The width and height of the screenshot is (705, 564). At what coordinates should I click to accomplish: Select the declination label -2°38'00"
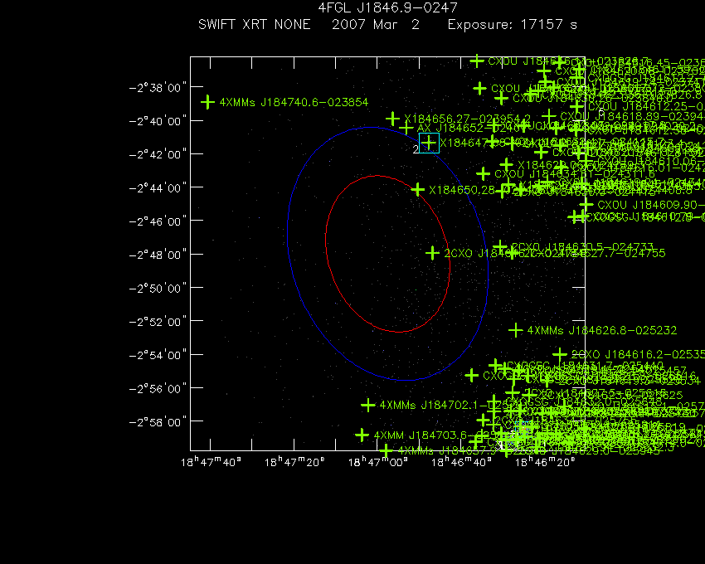[x=158, y=87]
